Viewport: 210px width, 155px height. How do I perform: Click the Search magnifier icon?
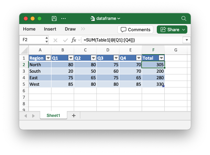[184, 19]
